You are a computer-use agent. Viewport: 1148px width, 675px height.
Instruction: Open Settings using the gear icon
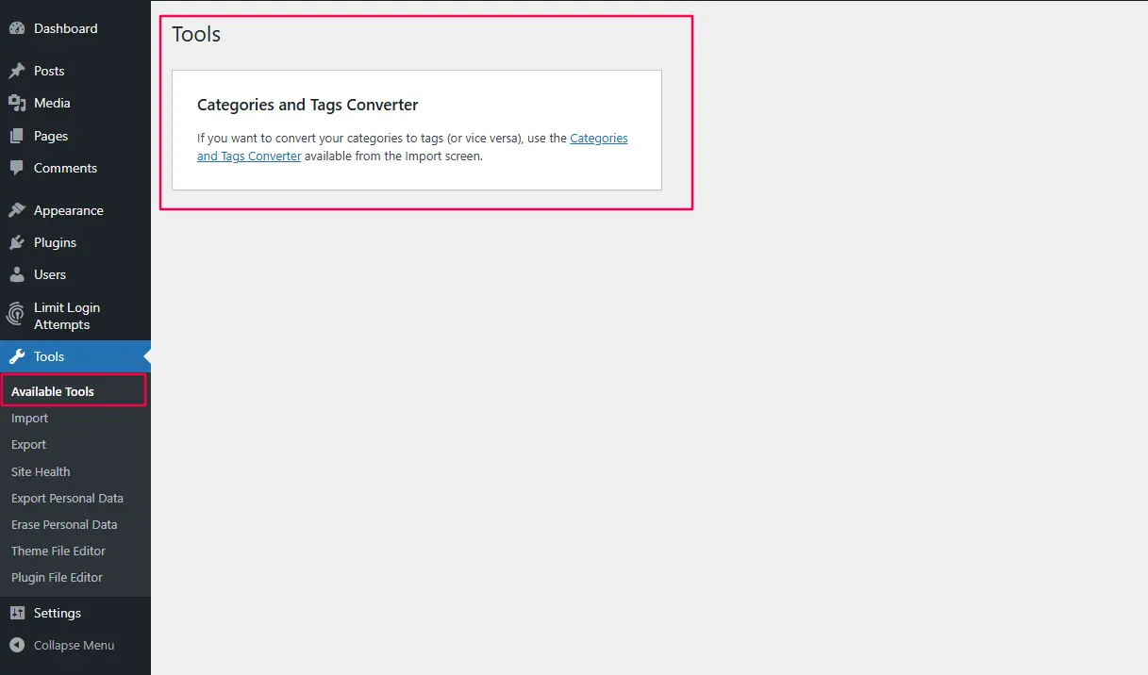tap(16, 613)
